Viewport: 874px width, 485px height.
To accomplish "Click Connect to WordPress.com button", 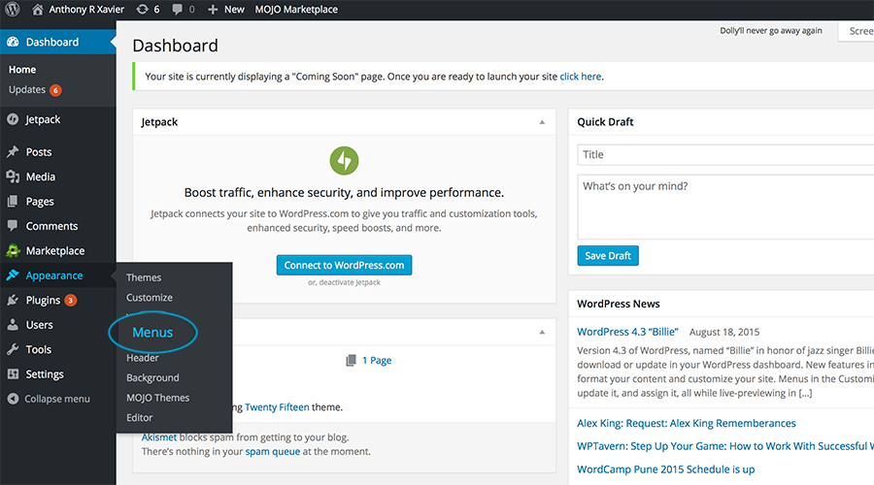I will (344, 265).
